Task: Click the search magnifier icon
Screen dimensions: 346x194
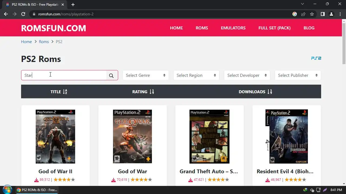Action: (111, 75)
